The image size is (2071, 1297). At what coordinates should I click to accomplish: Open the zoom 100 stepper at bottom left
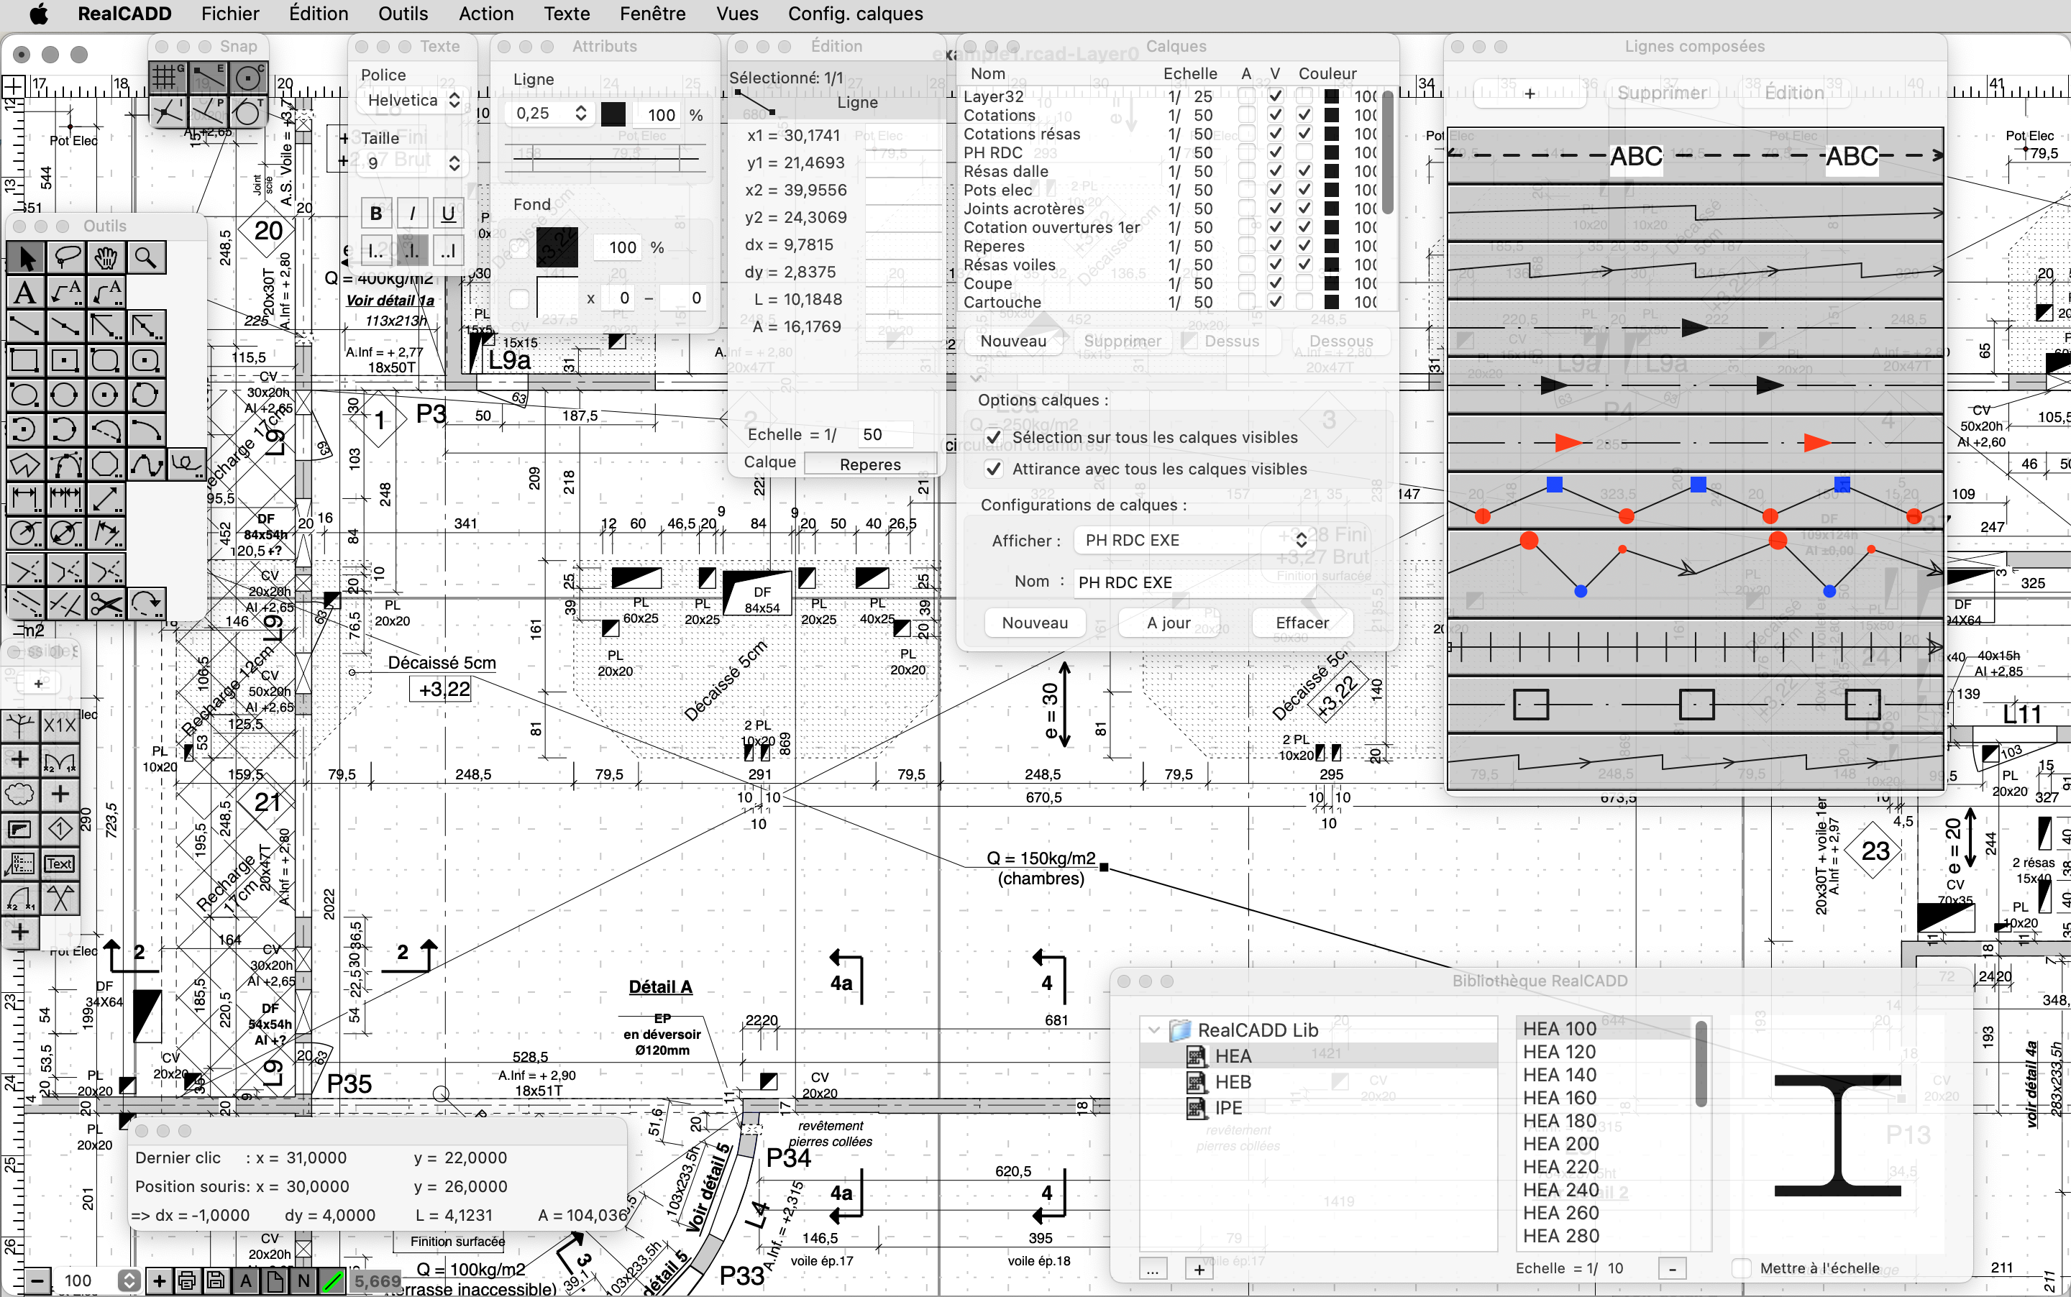129,1280
